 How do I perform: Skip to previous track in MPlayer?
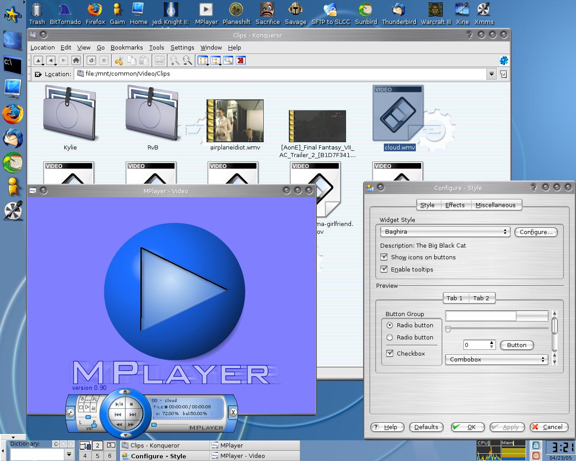118,415
